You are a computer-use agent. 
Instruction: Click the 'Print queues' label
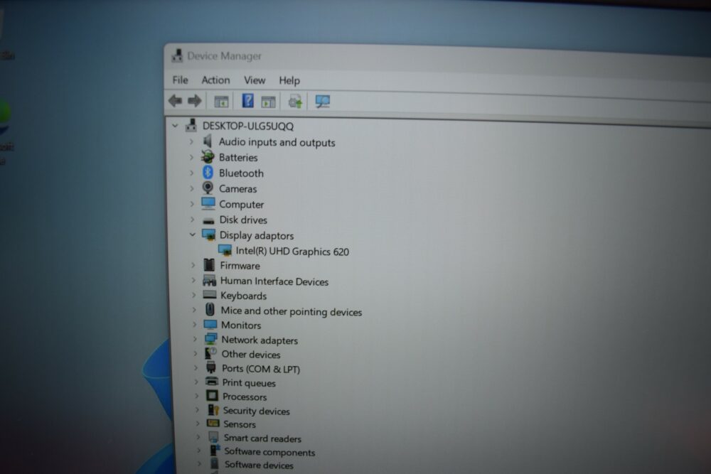(249, 383)
